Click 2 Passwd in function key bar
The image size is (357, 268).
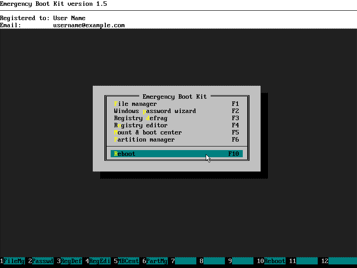(x=41, y=261)
